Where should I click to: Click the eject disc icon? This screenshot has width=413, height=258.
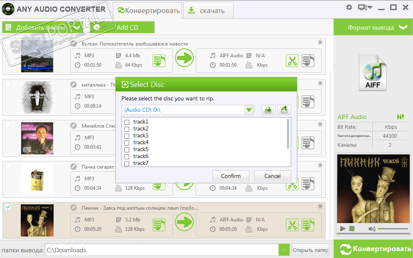tap(284, 110)
